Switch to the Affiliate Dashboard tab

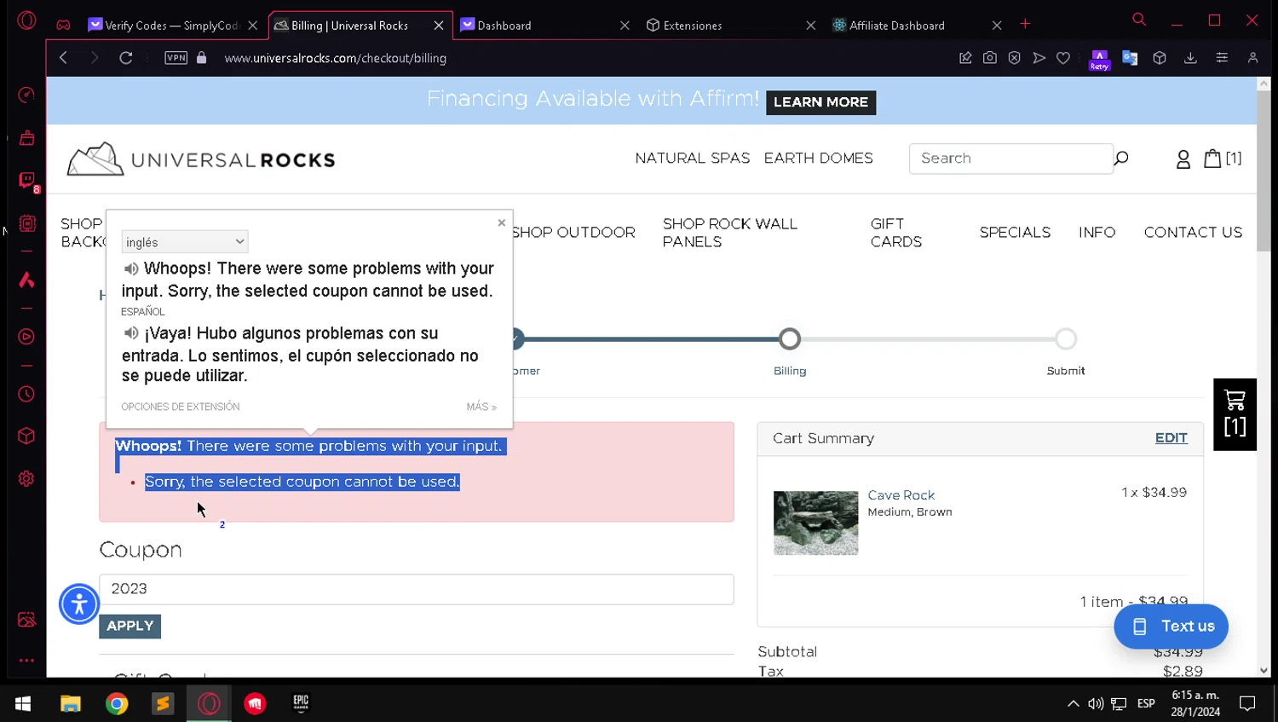(917, 26)
